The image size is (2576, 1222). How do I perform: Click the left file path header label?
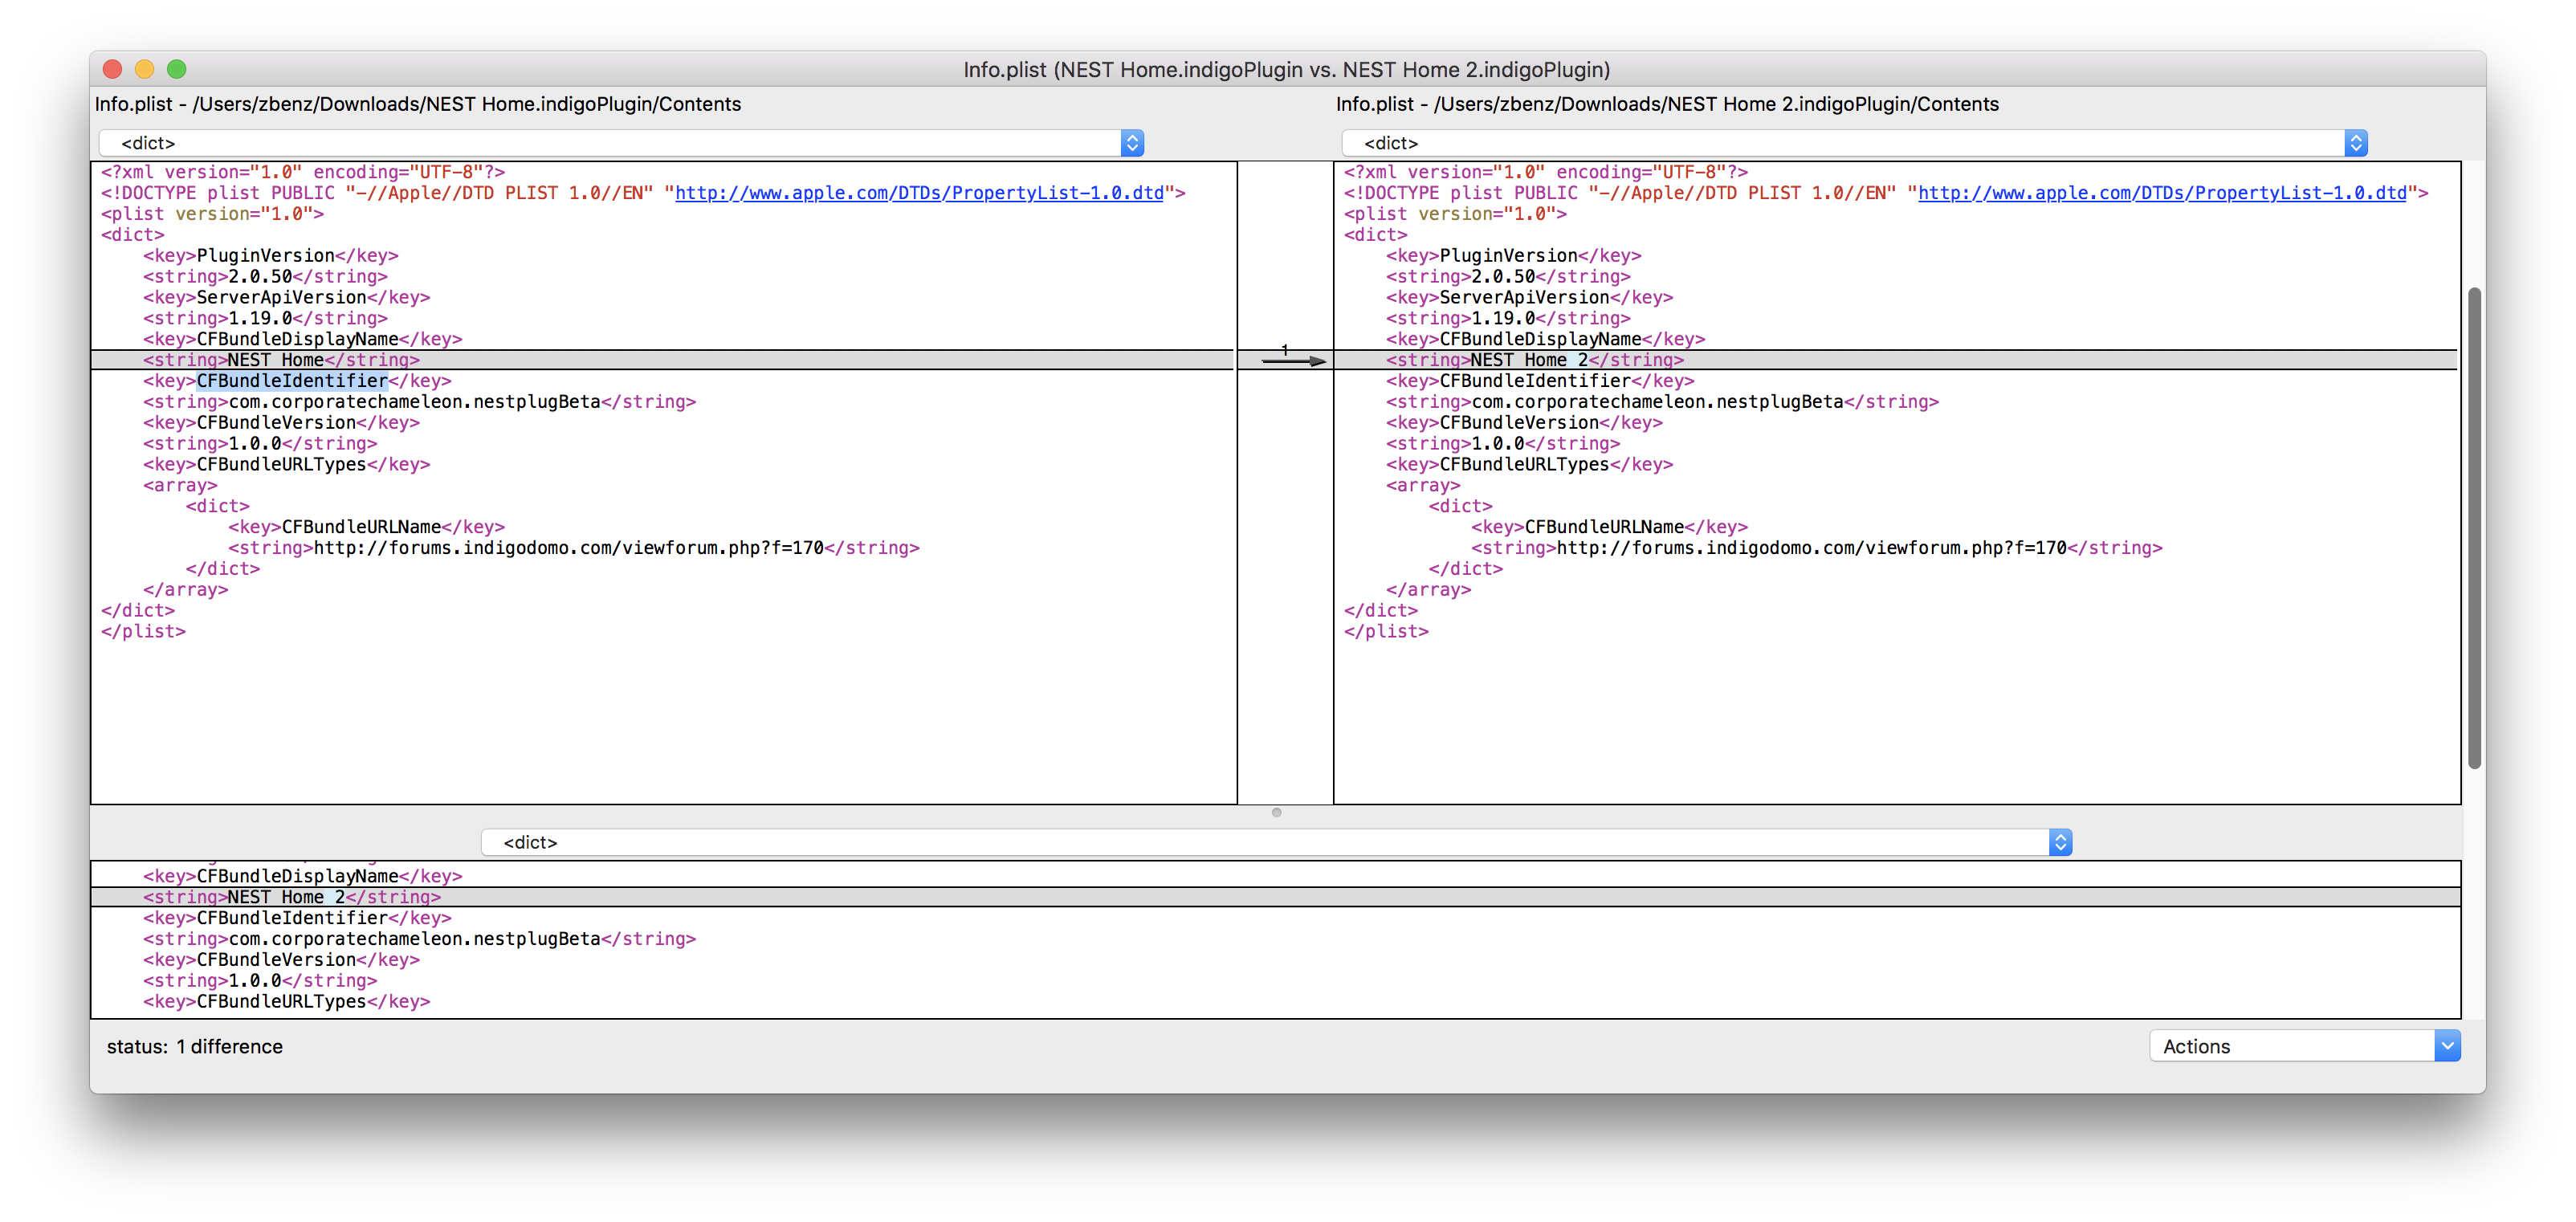click(418, 104)
